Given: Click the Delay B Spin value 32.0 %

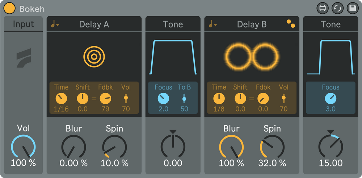Looking at the screenshot, I should (272, 163).
